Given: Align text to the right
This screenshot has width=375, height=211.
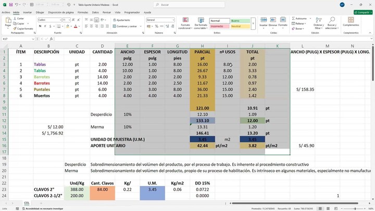Looking at the screenshot, I should click(96, 26).
